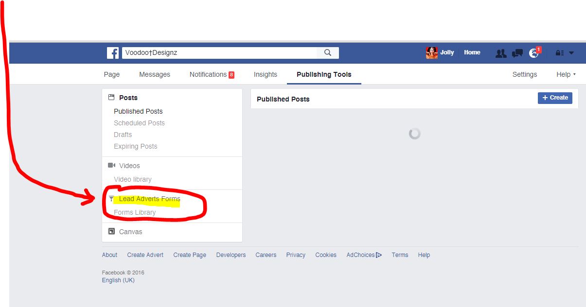
Task: Click the Canvas section heading
Action: coord(131,232)
